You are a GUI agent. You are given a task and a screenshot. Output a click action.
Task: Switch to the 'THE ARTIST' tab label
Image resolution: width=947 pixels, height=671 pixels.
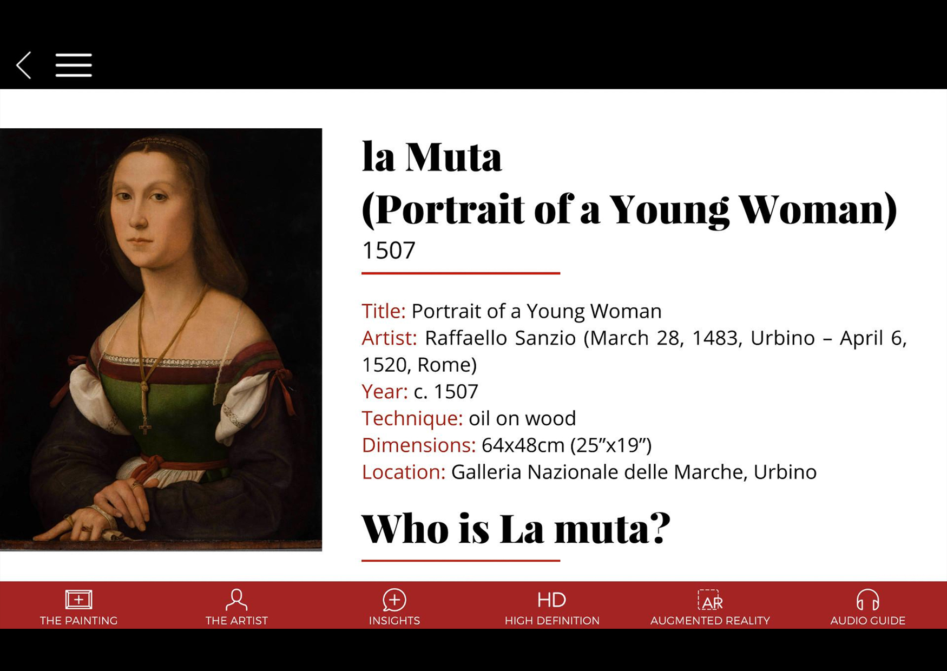(236, 621)
